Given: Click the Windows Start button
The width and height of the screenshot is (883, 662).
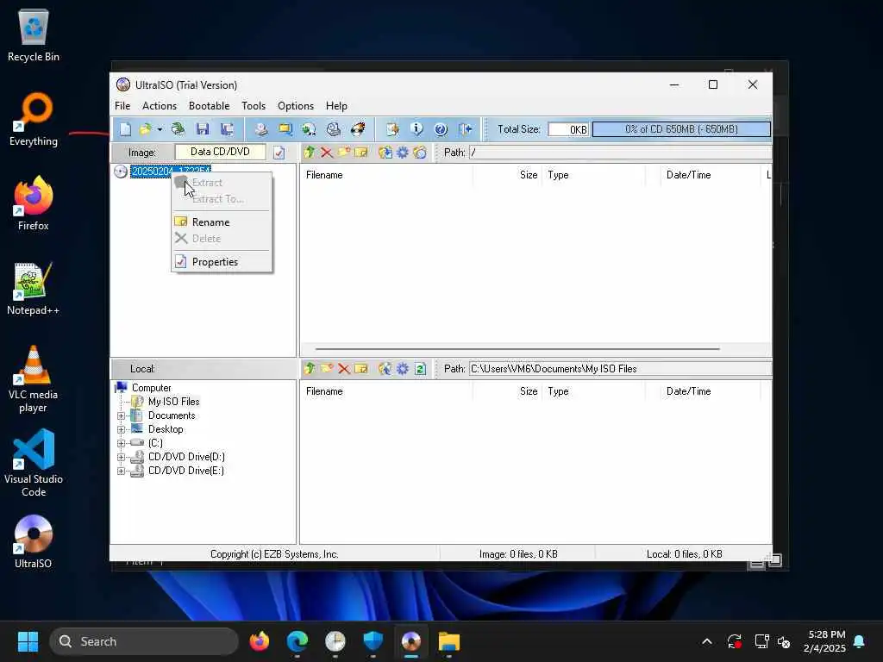Looking at the screenshot, I should (x=28, y=641).
